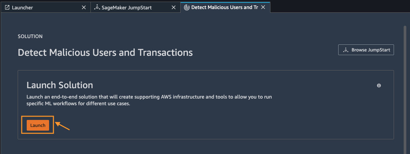Show info for Launch Solution panel

(379, 86)
